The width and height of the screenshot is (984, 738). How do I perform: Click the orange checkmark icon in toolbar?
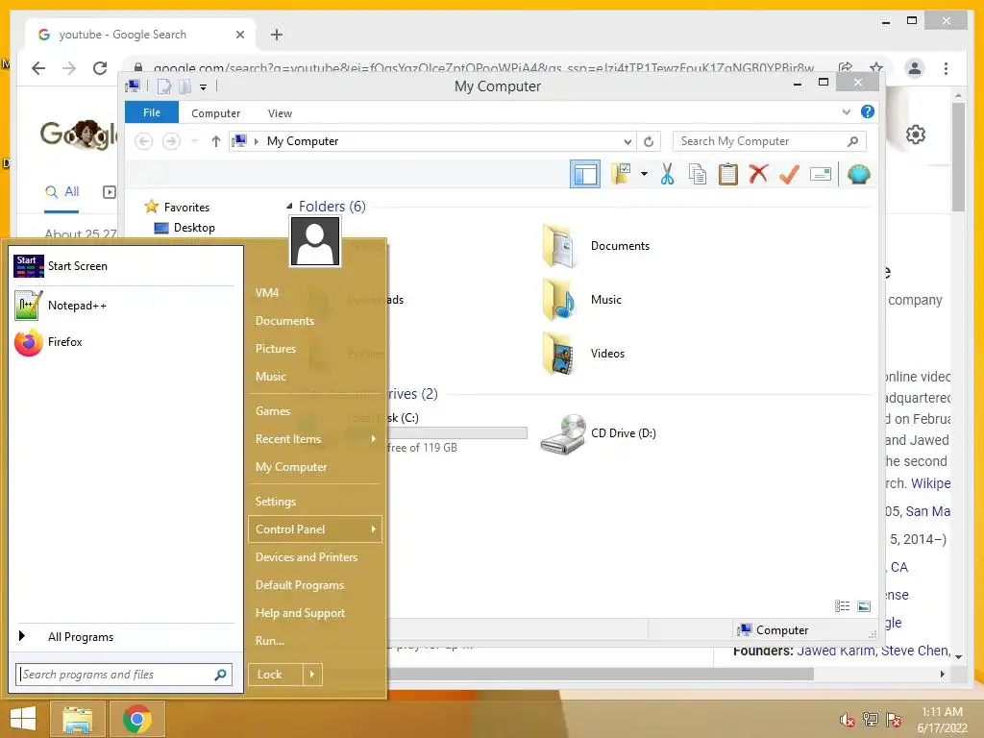pos(789,175)
